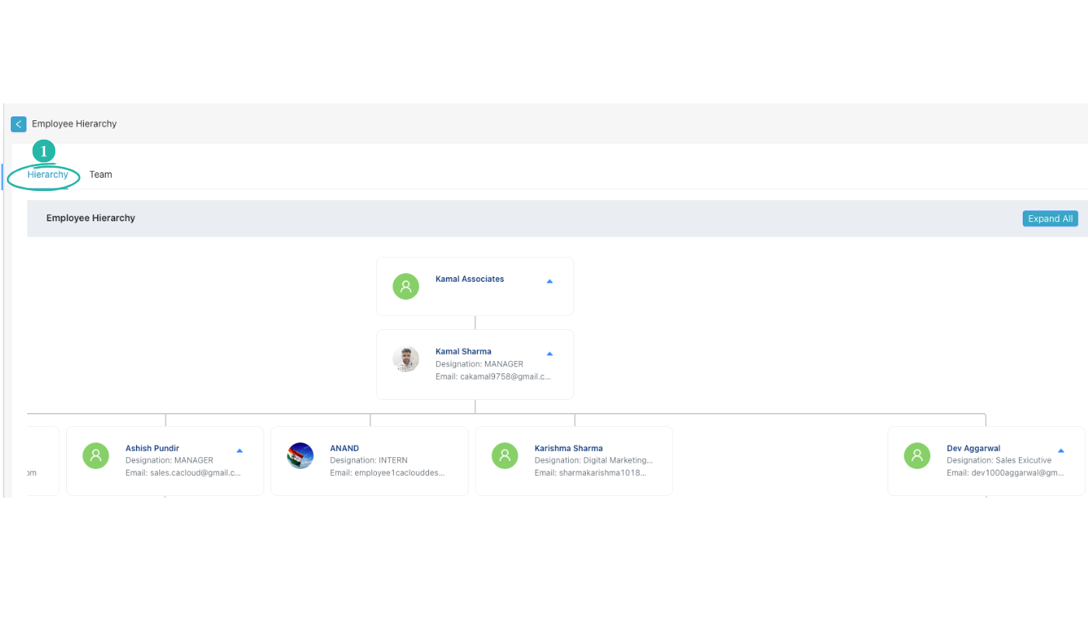Image resolution: width=1088 pixels, height=621 pixels.
Task: Click the Kamal Associates avatar icon
Action: [406, 286]
